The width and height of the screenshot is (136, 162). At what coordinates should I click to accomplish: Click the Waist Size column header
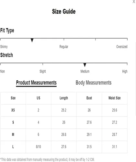coord(115,98)
